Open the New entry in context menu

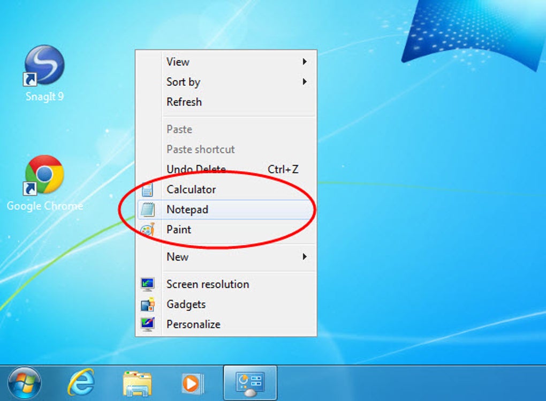pos(226,257)
